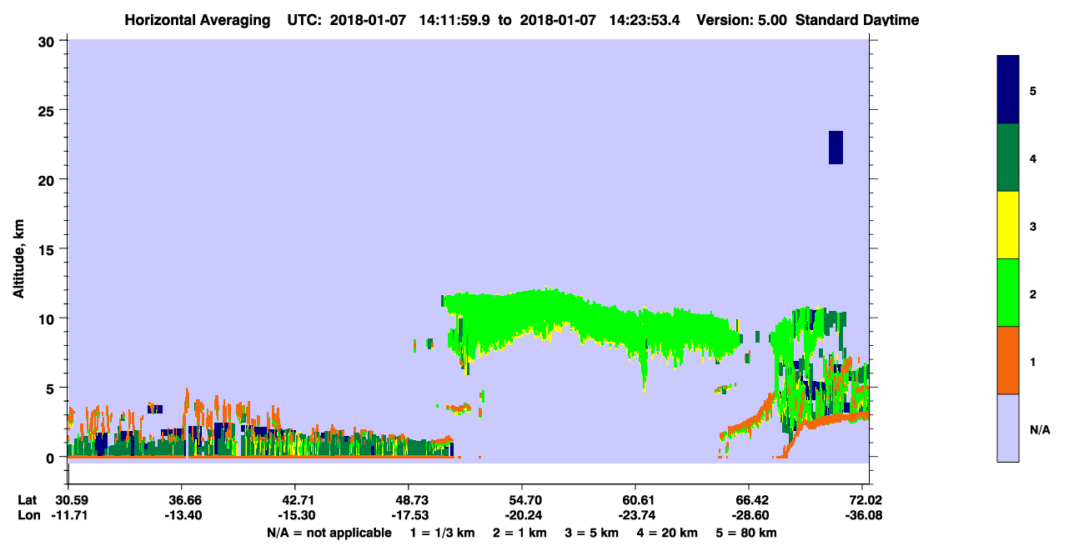Click the bright green 2 legend swatch
The image size is (1084, 556).
click(1007, 292)
